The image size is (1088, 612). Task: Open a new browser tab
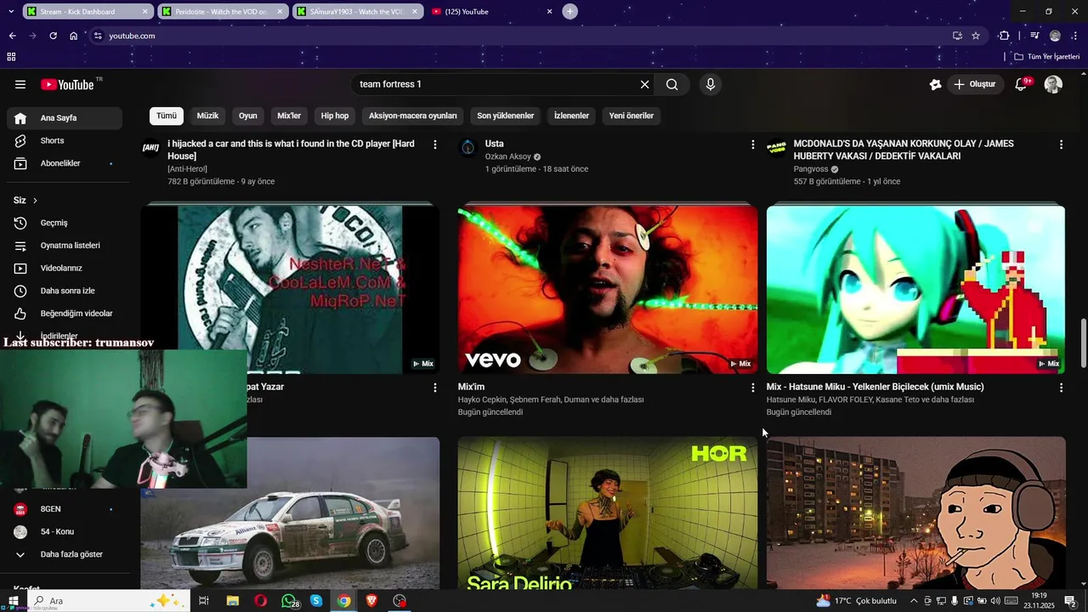point(570,12)
